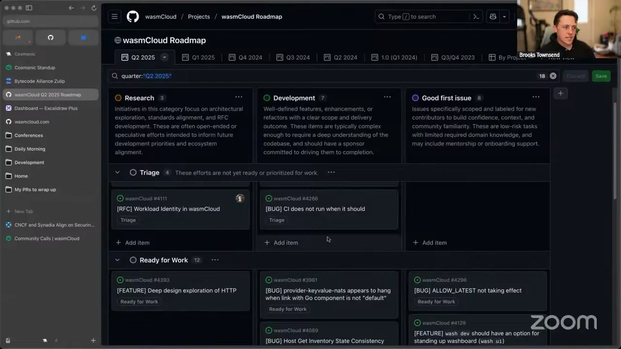Image resolution: width=621 pixels, height=349 pixels.
Task: Save the view changes
Action: 601,76
